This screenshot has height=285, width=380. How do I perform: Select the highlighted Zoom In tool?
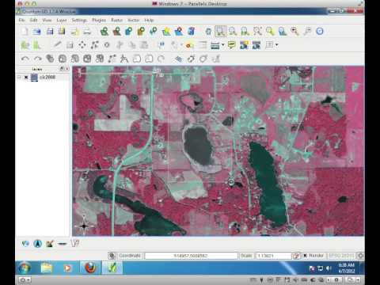pyautogui.click(x=221, y=32)
